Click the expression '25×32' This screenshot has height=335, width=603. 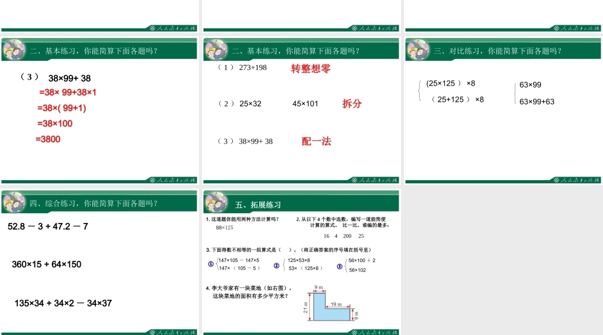click(250, 104)
